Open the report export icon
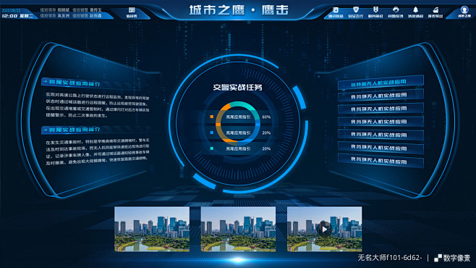This screenshot has width=476, height=268. pyautogui.click(x=435, y=10)
